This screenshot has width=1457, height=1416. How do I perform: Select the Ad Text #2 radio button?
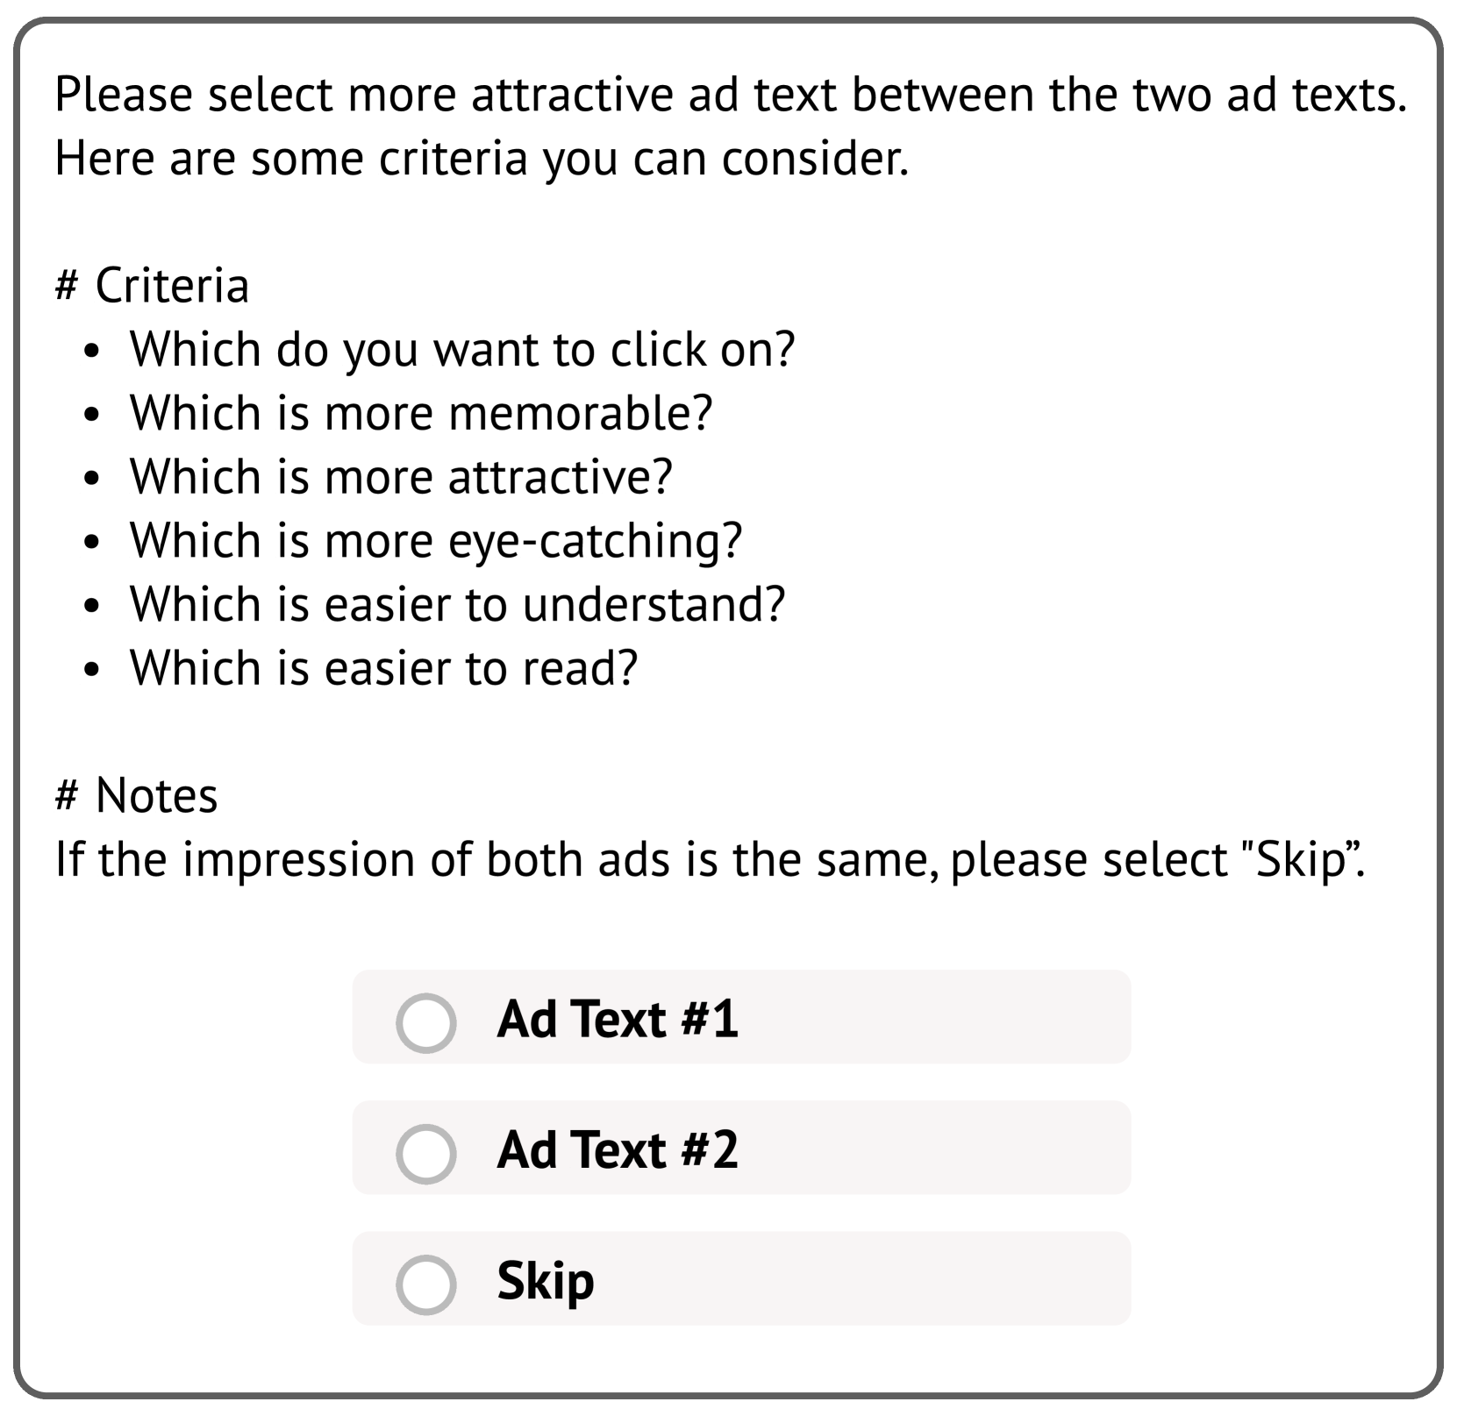[425, 1153]
